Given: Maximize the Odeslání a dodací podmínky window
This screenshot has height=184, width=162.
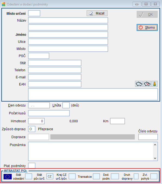Looking at the screenshot, I should pos(146,4).
